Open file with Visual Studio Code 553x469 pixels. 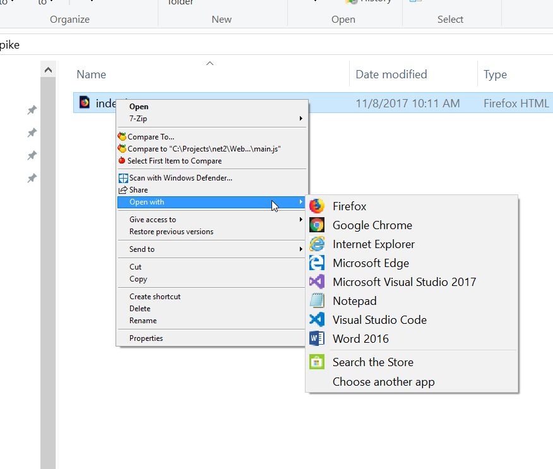pos(412,319)
